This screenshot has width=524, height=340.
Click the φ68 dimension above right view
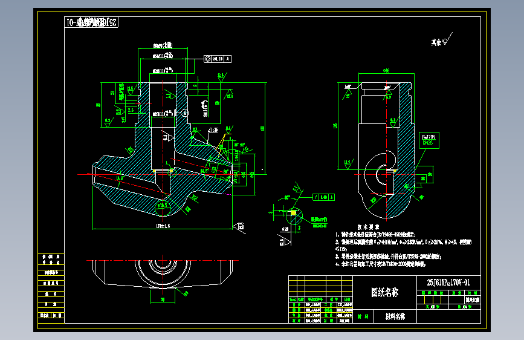[x=386, y=71]
